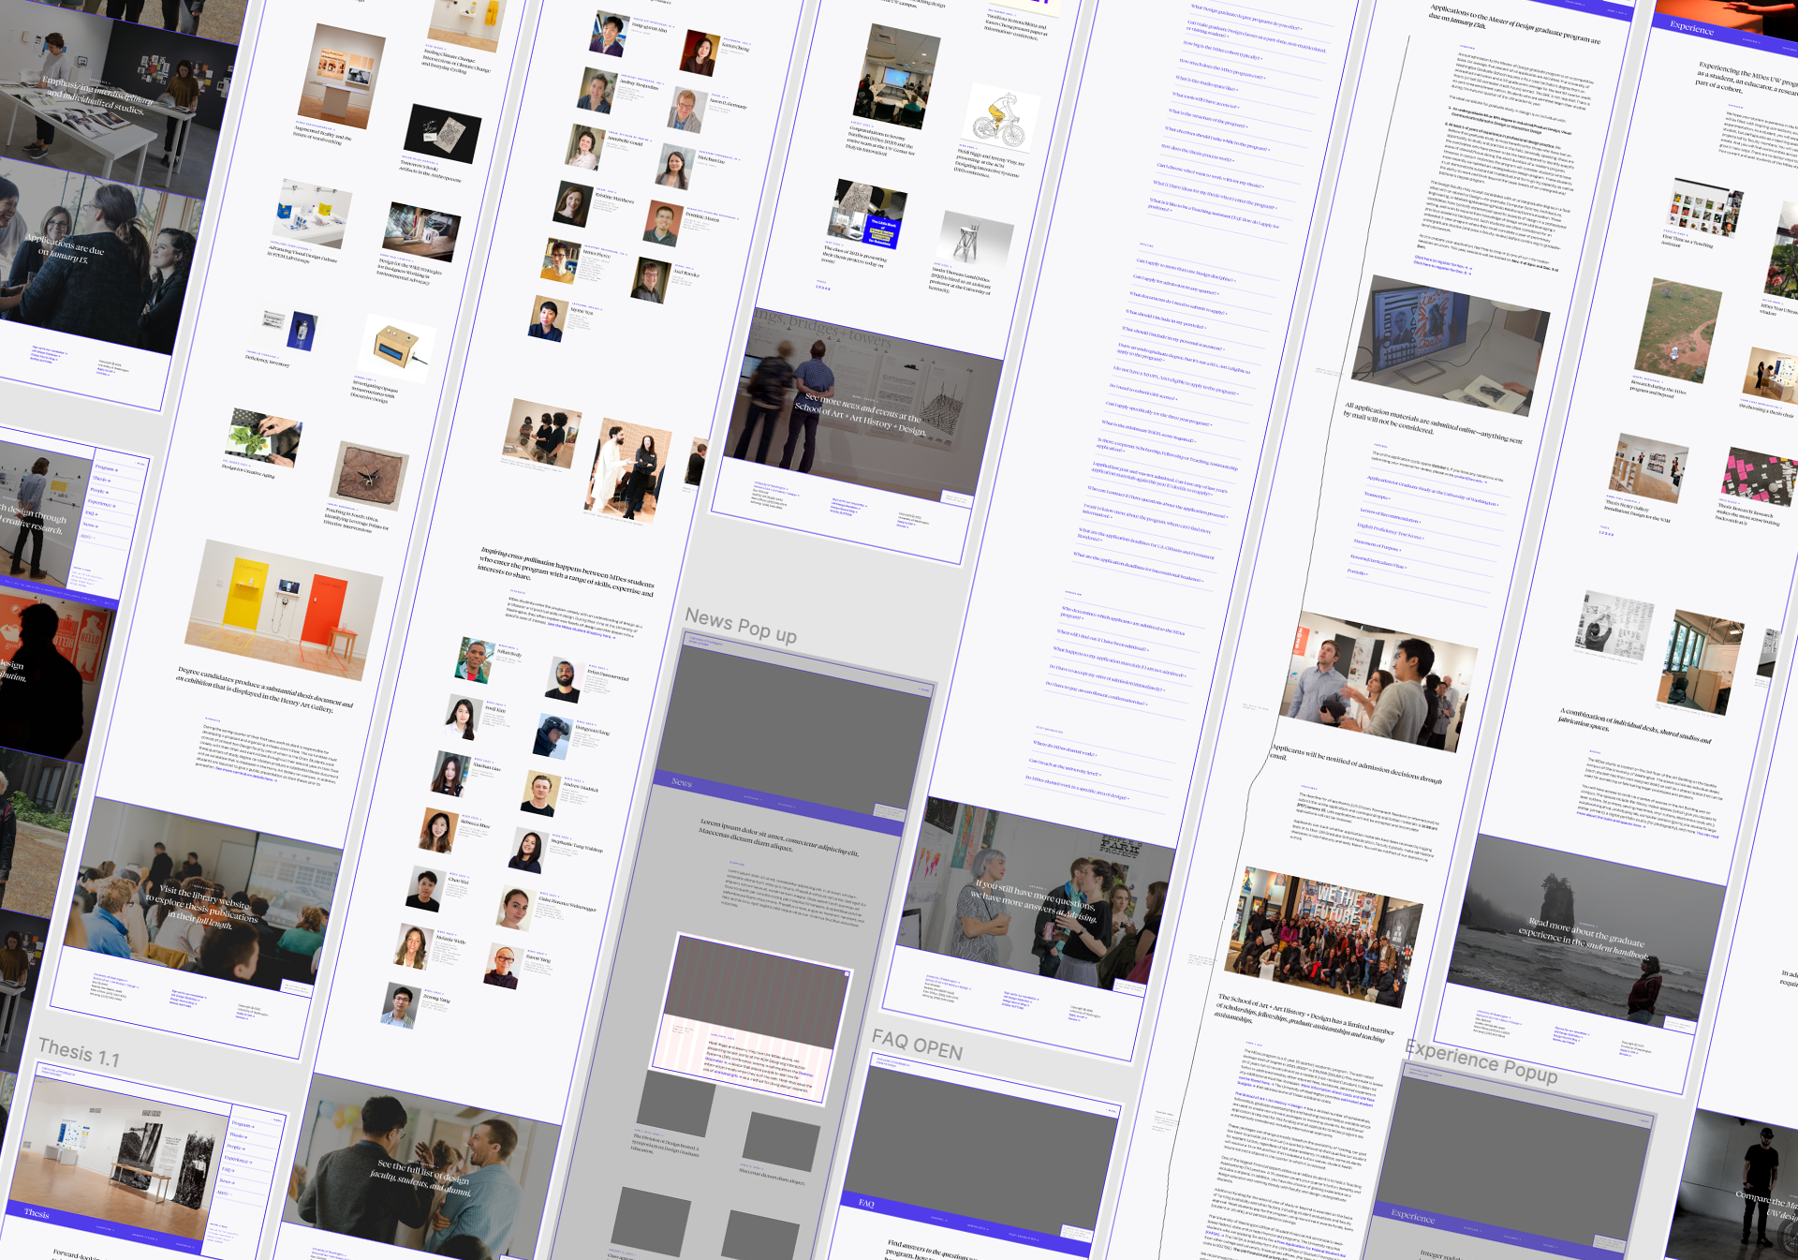Image resolution: width=1798 pixels, height=1260 pixels.
Task: Open the 'First Time as a Teaching Assistant' thumbnail
Action: (x=1704, y=208)
